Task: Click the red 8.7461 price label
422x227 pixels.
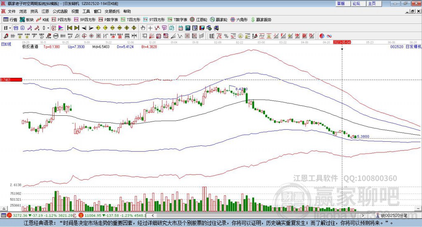Action: 11,80
